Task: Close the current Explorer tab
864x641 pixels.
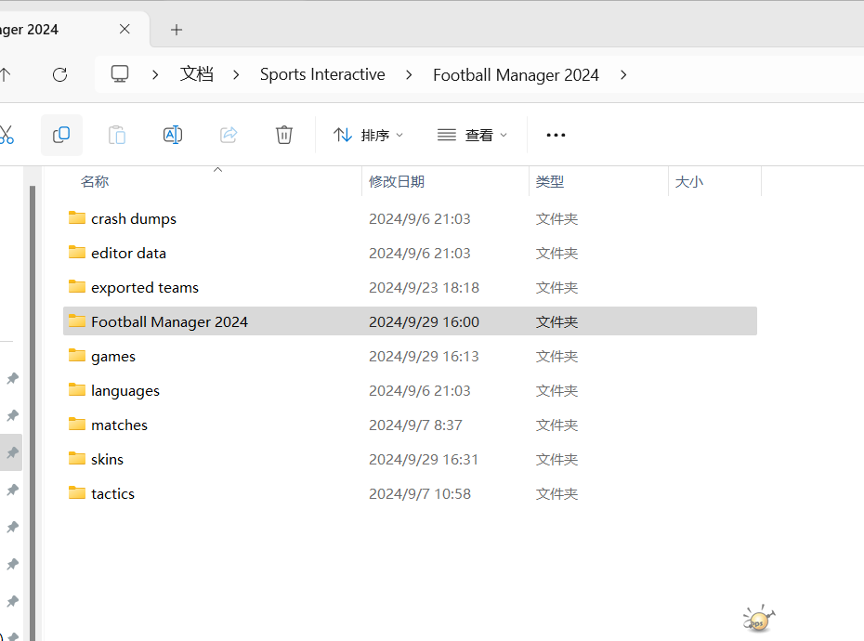Action: (124, 30)
